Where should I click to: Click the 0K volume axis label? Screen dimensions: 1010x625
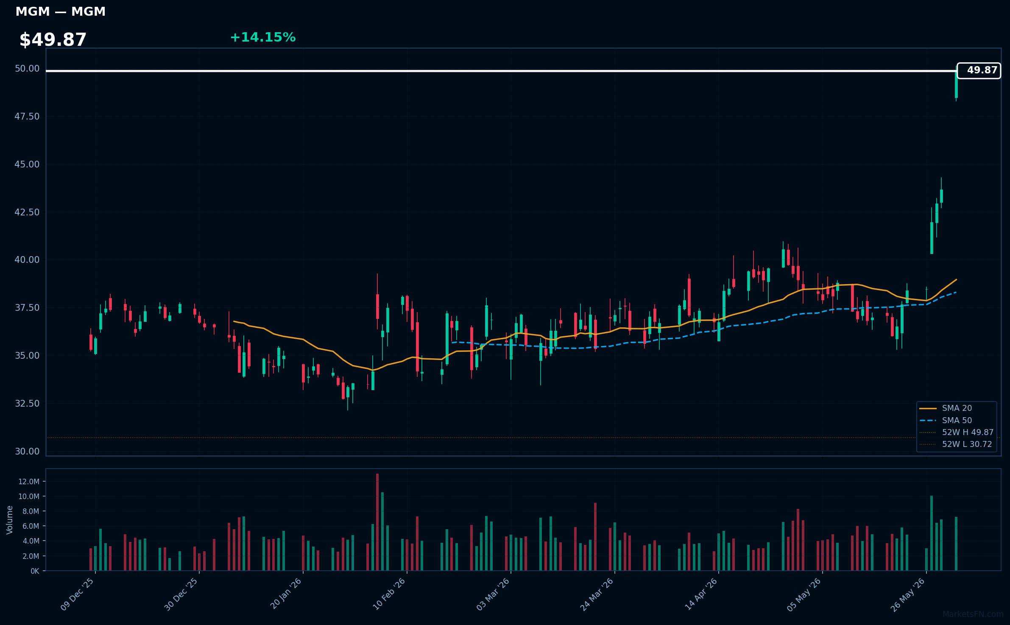tap(35, 571)
